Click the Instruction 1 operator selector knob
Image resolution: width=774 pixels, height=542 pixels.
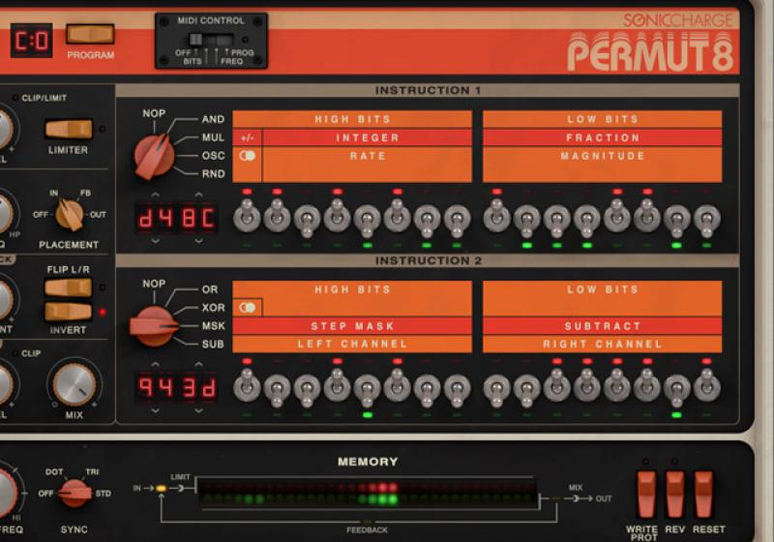pos(154,155)
